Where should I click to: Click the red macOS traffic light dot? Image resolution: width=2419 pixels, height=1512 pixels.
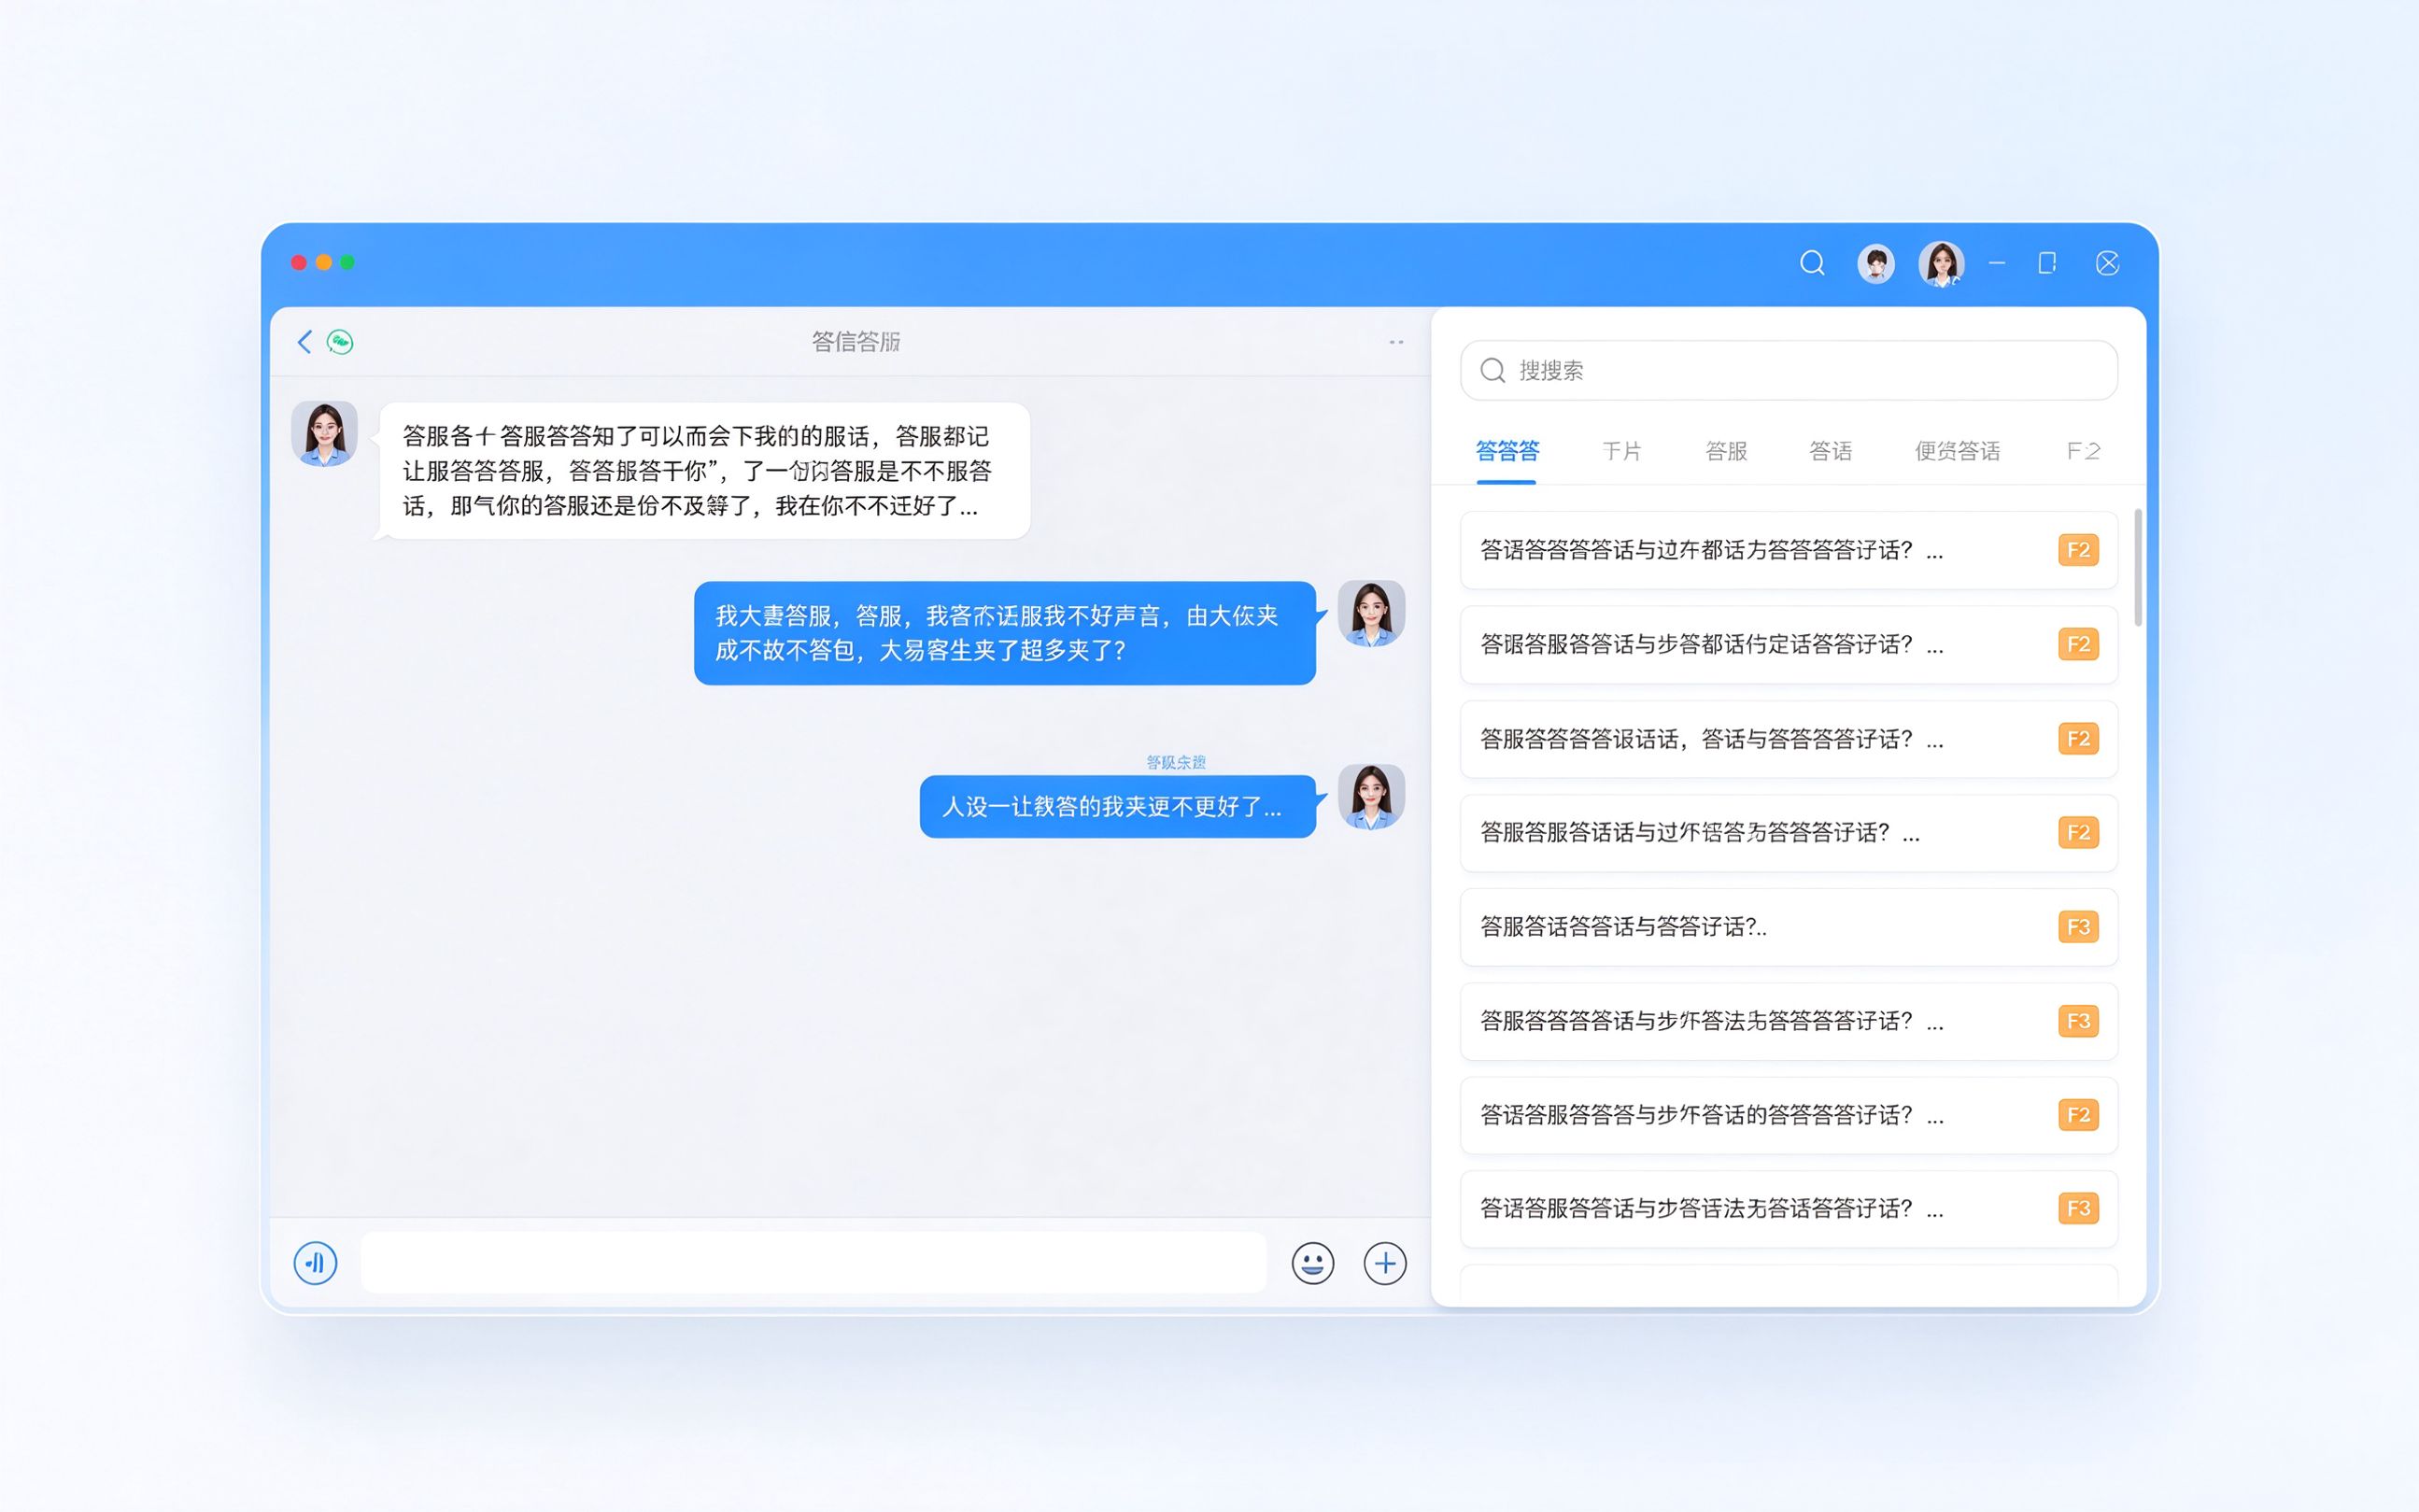tap(298, 262)
